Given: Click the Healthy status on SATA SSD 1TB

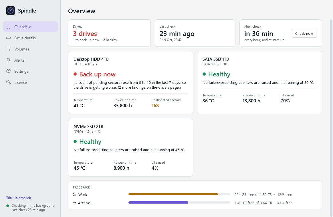Looking at the screenshot, I should 219,74.
